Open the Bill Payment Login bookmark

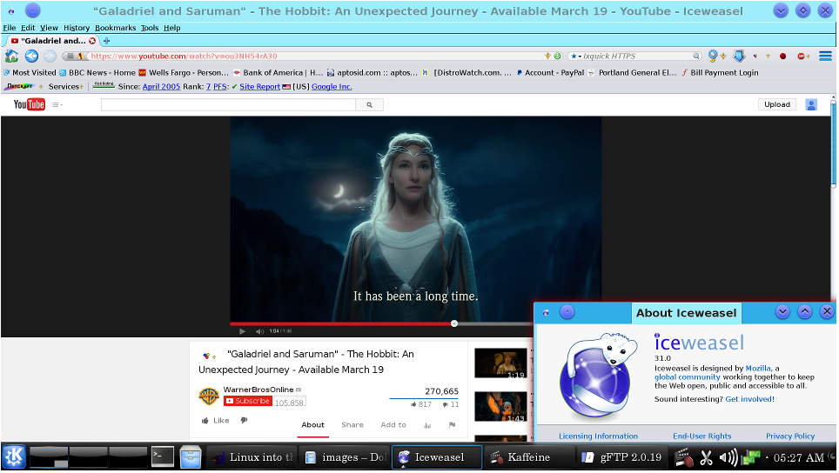pyautogui.click(x=720, y=73)
